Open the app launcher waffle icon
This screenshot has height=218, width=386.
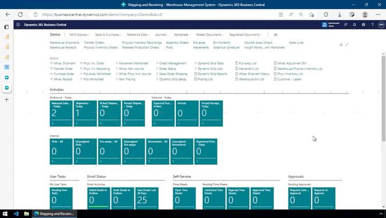click(x=18, y=25)
